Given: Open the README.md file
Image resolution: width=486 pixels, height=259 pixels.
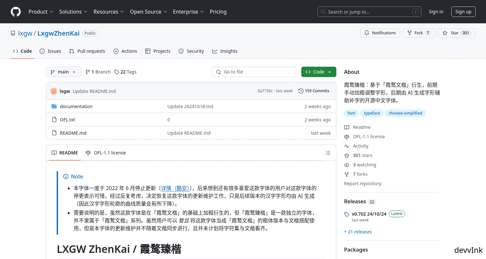Looking at the screenshot, I should 73,133.
